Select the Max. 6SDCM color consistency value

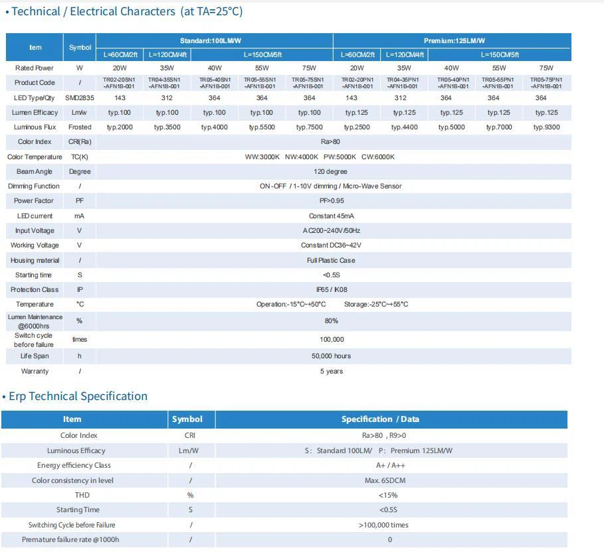[391, 480]
